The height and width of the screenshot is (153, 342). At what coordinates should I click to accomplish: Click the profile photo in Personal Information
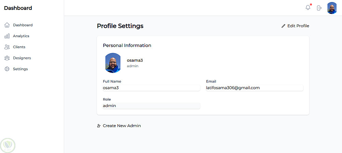[113, 63]
